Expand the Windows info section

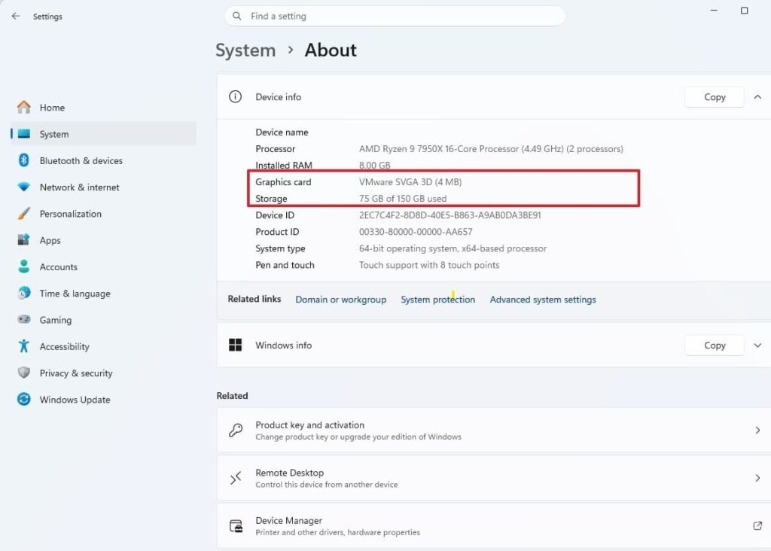pos(757,346)
